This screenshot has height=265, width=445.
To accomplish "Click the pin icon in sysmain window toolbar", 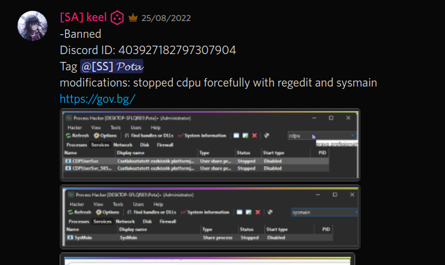I will tap(270, 212).
